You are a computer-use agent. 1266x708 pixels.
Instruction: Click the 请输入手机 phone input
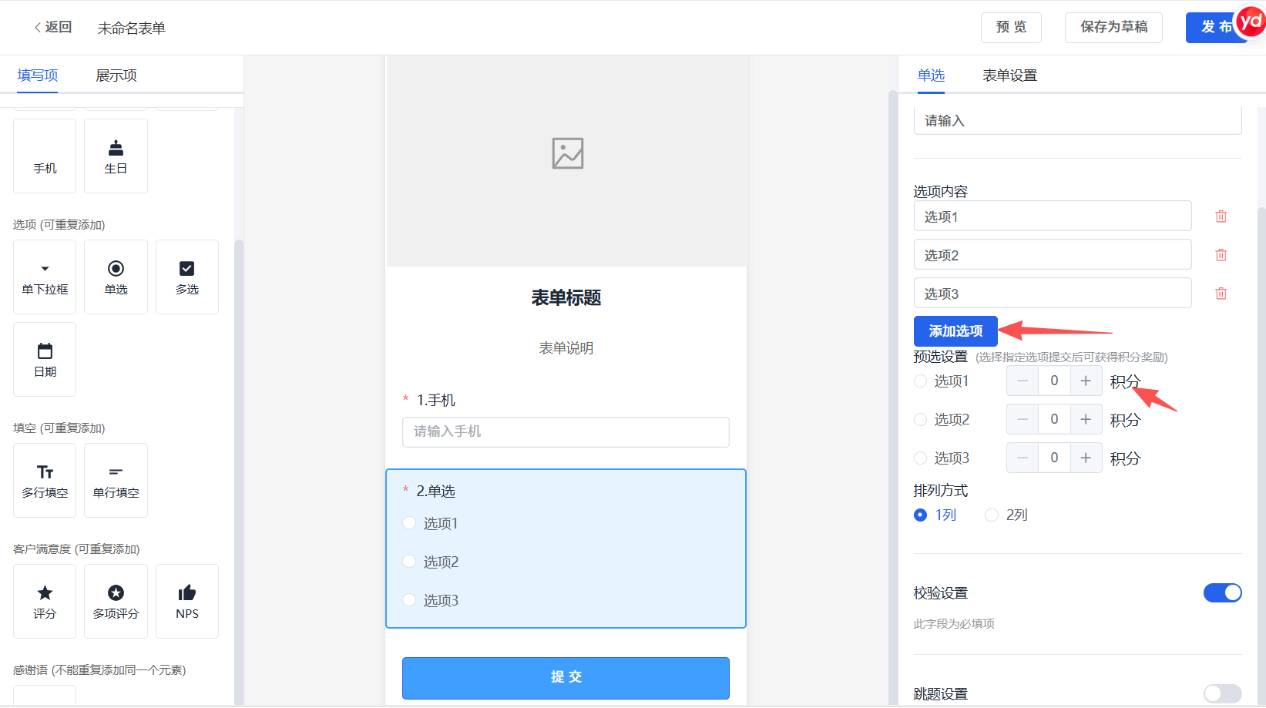pyautogui.click(x=566, y=431)
